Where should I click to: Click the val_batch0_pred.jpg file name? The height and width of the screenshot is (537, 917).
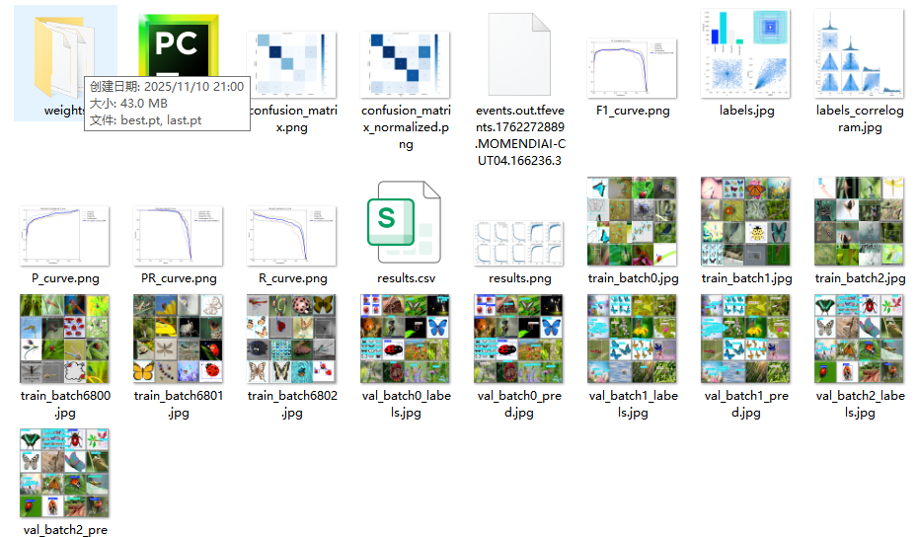(x=519, y=404)
